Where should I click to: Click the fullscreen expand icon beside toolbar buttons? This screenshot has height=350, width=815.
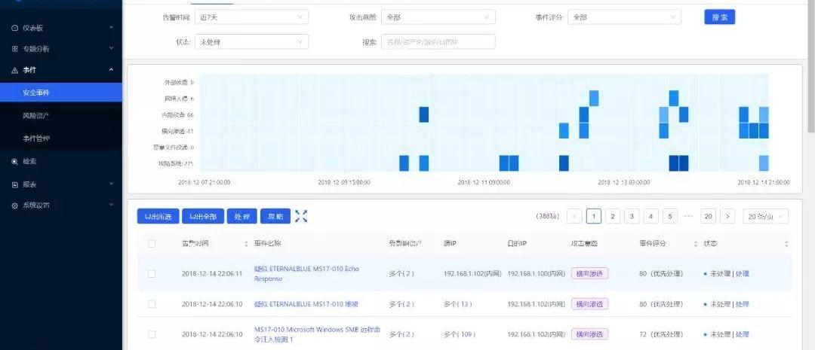[x=301, y=216]
